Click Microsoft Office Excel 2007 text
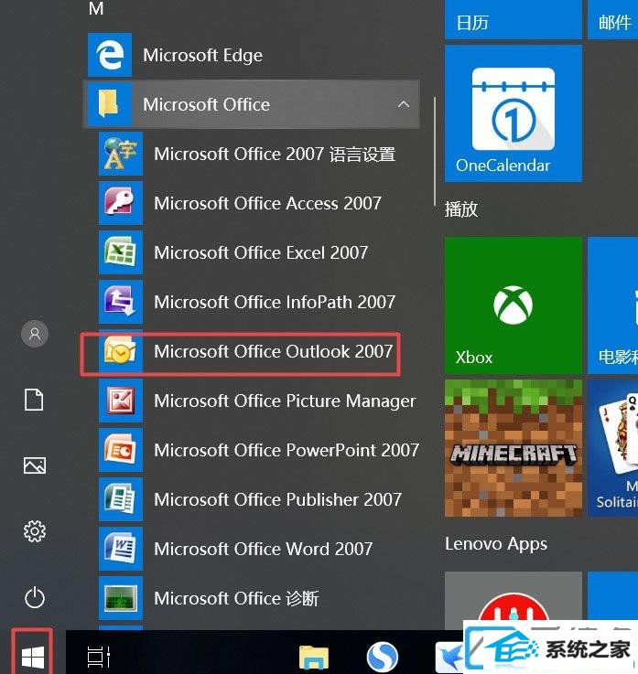The height and width of the screenshot is (674, 638). tap(261, 252)
